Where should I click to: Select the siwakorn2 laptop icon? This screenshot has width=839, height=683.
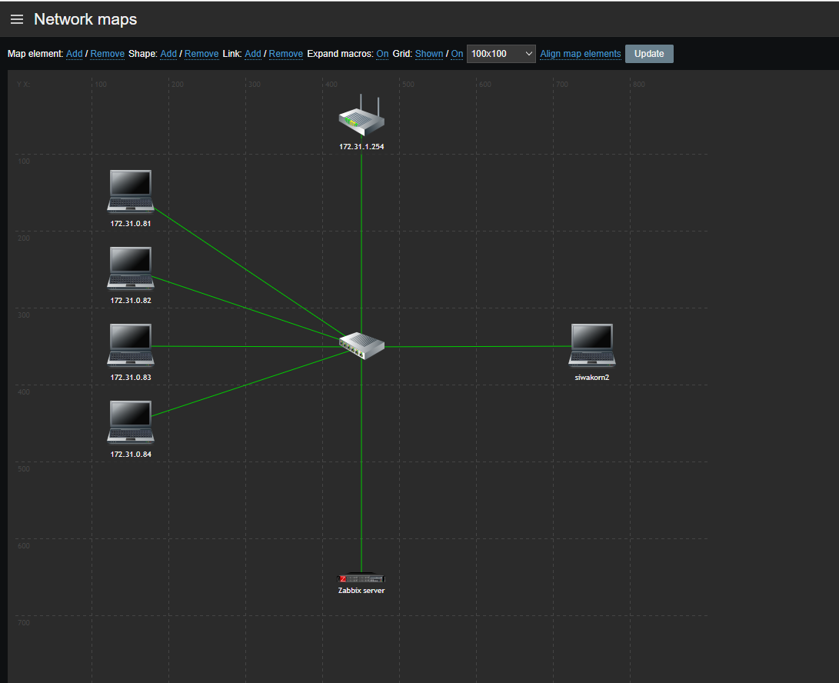coord(592,346)
